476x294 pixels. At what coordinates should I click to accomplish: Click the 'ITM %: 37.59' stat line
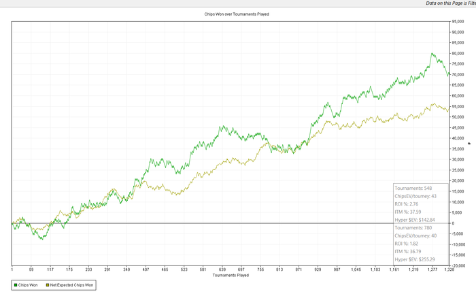pyautogui.click(x=408, y=212)
